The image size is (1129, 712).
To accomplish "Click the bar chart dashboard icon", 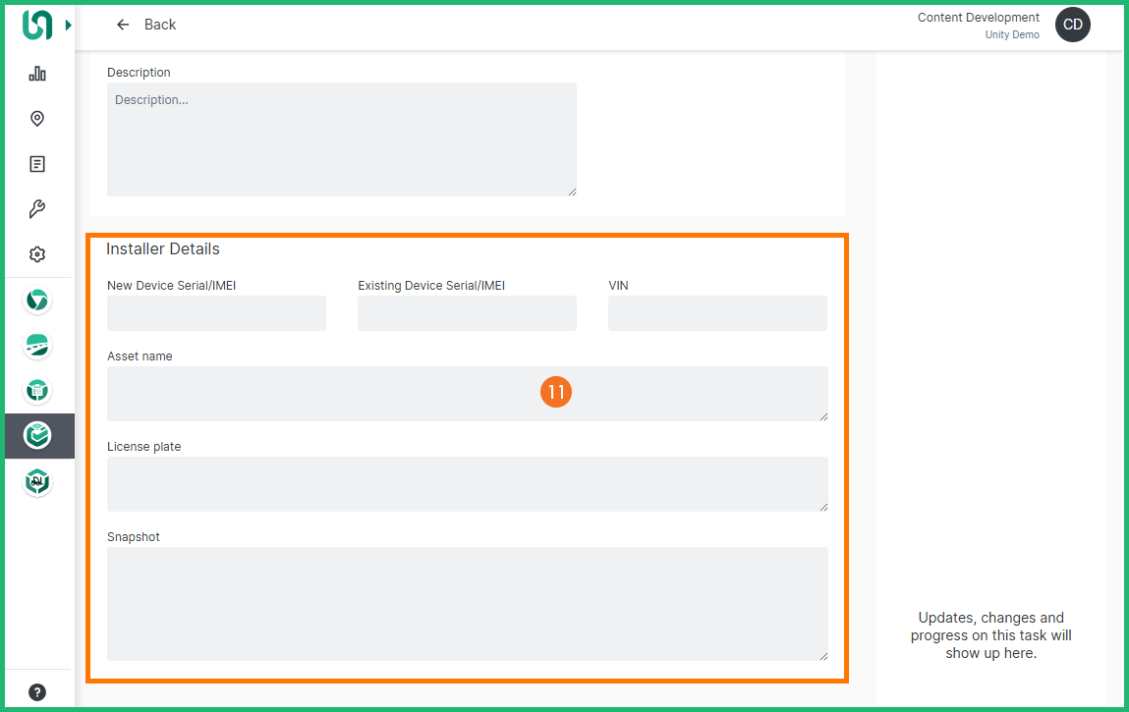I will pyautogui.click(x=37, y=74).
